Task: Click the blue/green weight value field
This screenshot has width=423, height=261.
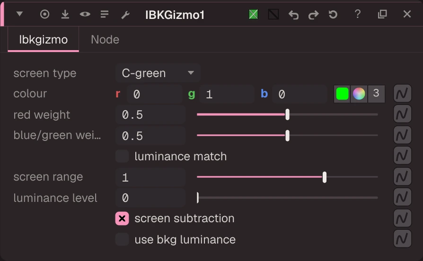Action: pos(150,136)
